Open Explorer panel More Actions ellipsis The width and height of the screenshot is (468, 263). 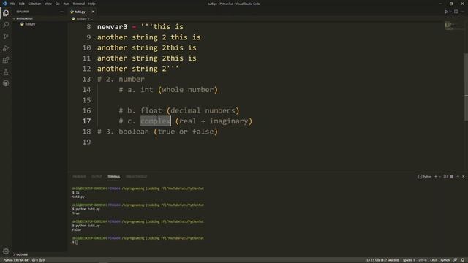point(61,12)
